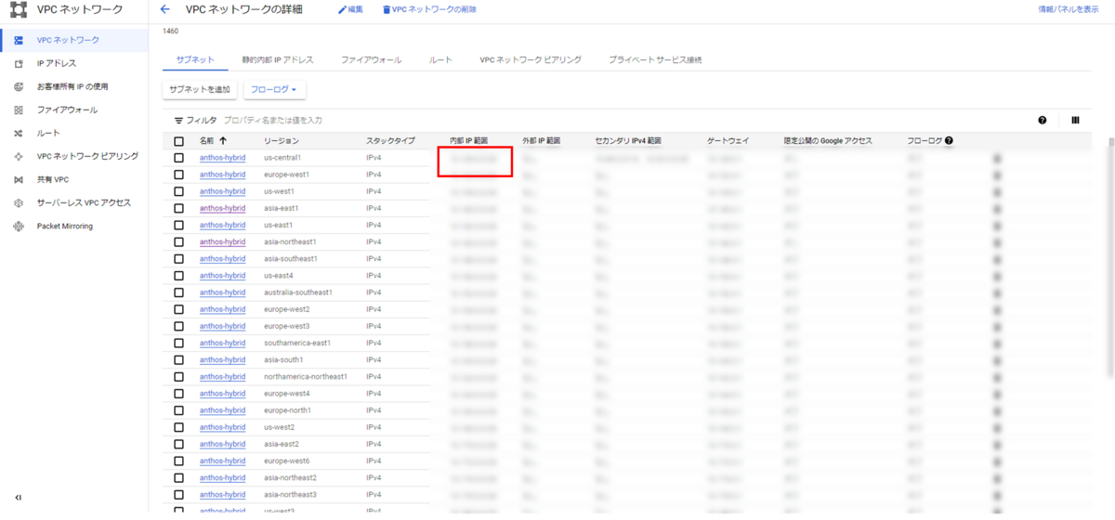Click the us-west2 region cell
The height and width of the screenshot is (520, 1115).
point(279,427)
